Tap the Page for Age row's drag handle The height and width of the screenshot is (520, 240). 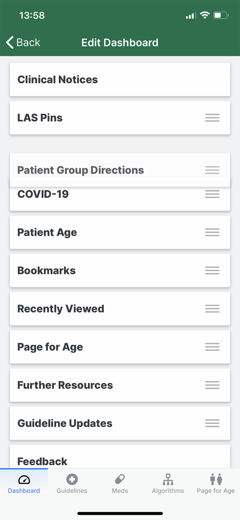point(212,347)
